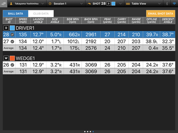Toggle the checkmark on shot 27
Image resolution: width=178 pixels, height=133 pixels.
tap(12, 41)
